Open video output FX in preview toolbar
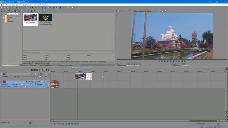 click(x=126, y=11)
